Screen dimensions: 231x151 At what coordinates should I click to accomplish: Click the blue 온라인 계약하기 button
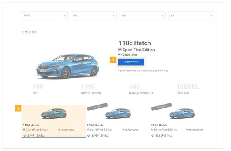[131, 62]
